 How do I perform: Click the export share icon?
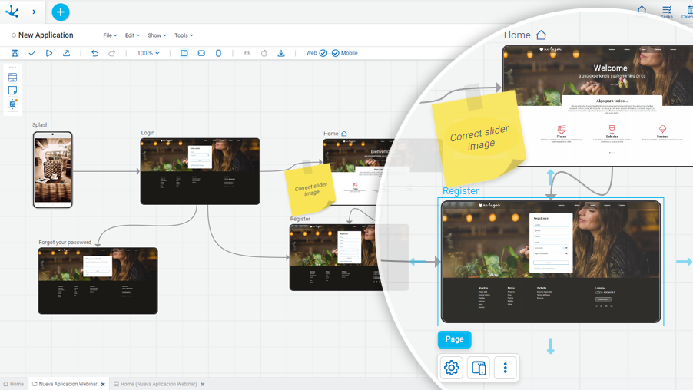click(66, 53)
